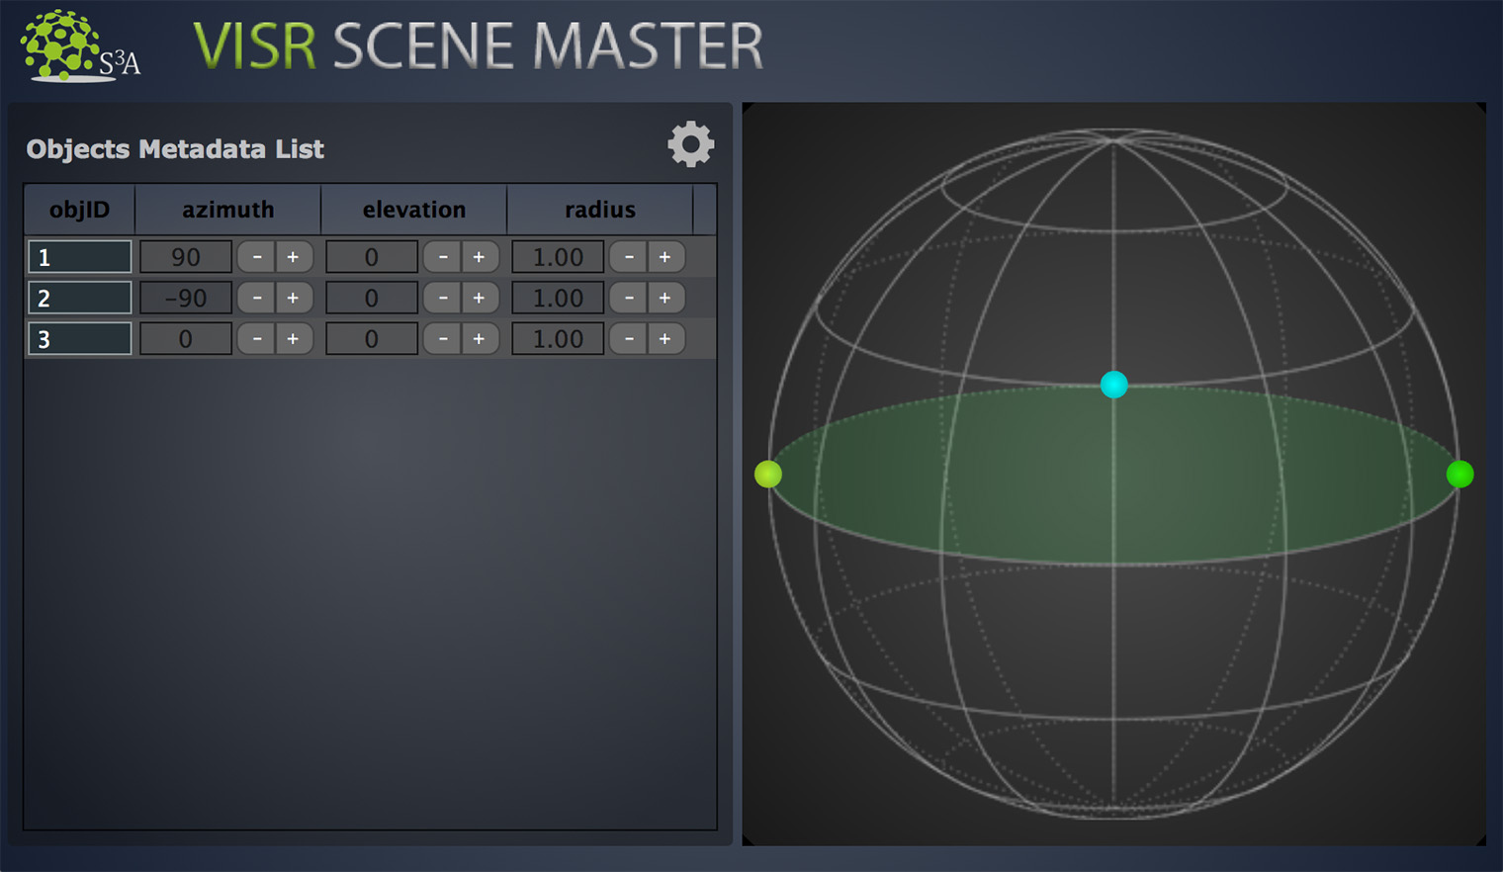Click the elevation column header
The image size is (1503, 872).
[x=413, y=210]
